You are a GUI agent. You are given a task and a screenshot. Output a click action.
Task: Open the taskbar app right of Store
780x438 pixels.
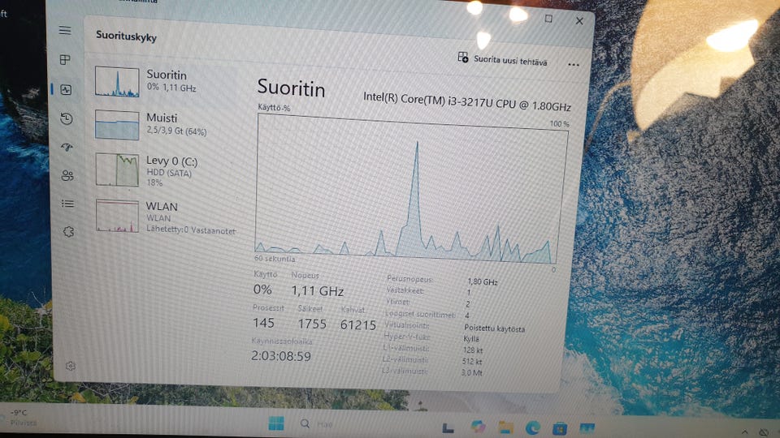pos(587,428)
